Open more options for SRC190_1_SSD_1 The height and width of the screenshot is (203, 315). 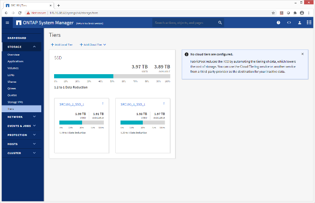164,103
